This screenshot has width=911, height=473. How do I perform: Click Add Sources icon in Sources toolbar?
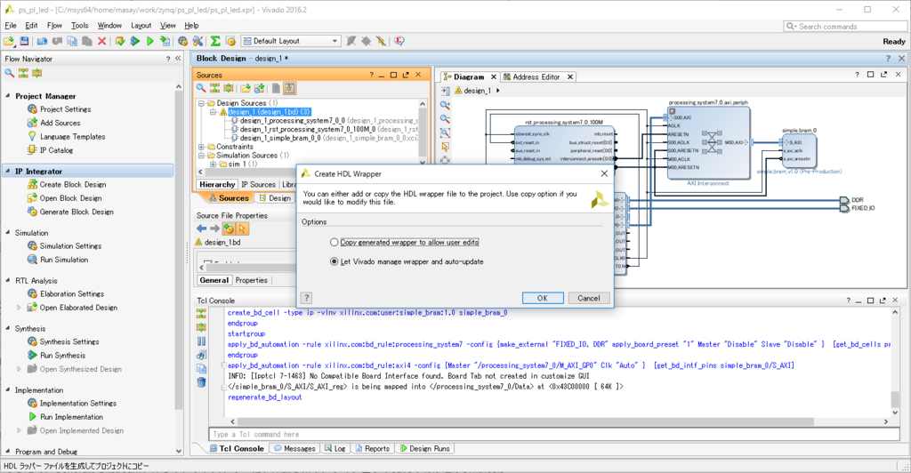pos(260,88)
